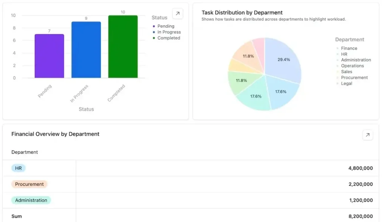Click the Procurement tag in the table
The image size is (382, 222).
point(29,184)
